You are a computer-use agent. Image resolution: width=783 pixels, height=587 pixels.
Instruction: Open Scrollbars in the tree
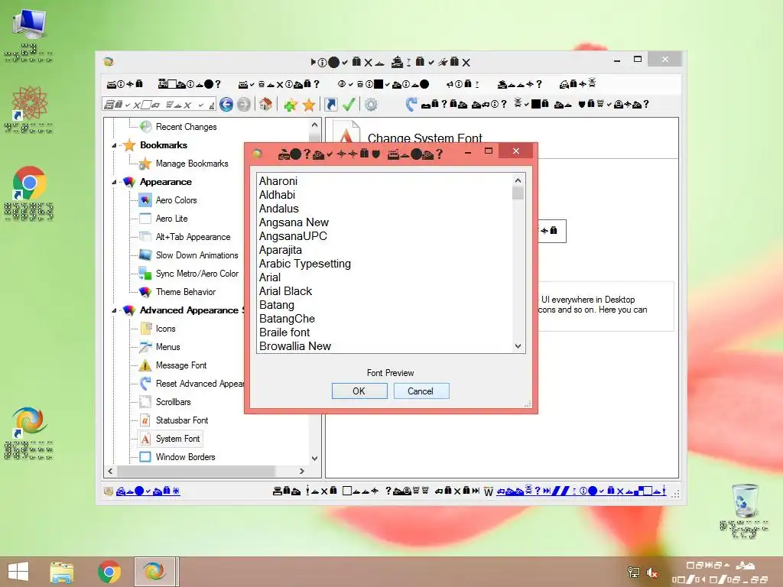pyautogui.click(x=173, y=402)
